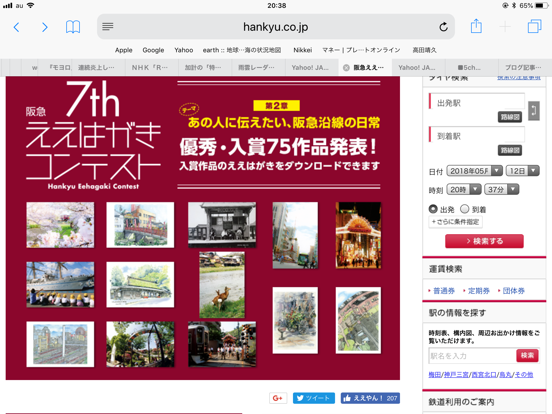Open the Safari bookmarks book icon
Screen dimensions: 552x414
(73, 27)
